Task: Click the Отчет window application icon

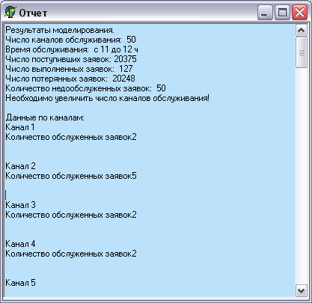Action: 10,13
